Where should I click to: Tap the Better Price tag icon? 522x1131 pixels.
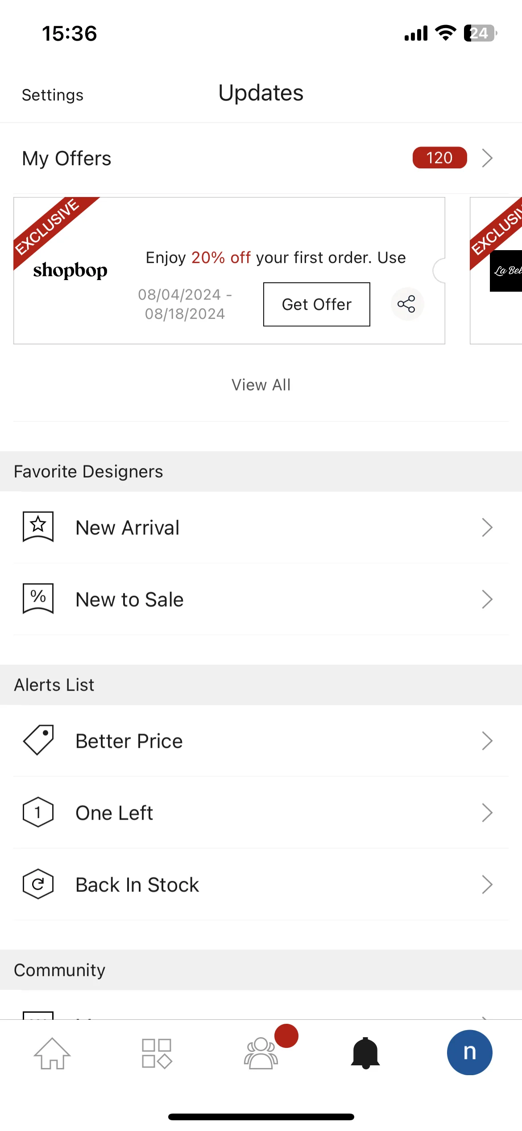pos(38,740)
